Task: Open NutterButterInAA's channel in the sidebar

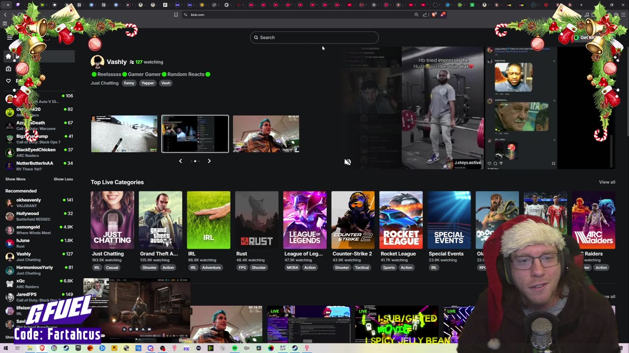Action: coord(39,166)
